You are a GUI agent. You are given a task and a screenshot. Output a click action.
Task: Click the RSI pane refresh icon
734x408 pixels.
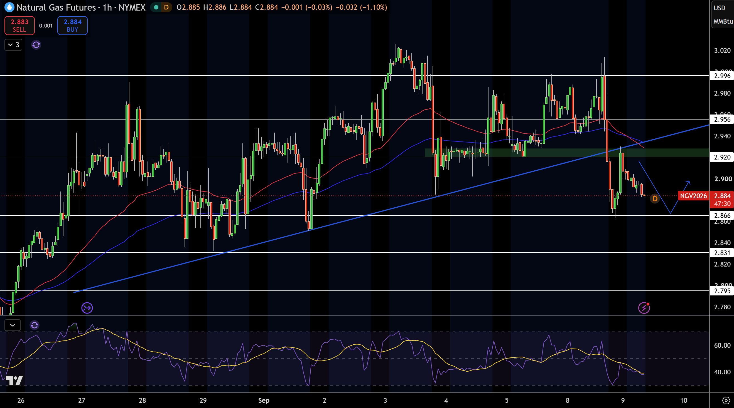click(x=35, y=325)
